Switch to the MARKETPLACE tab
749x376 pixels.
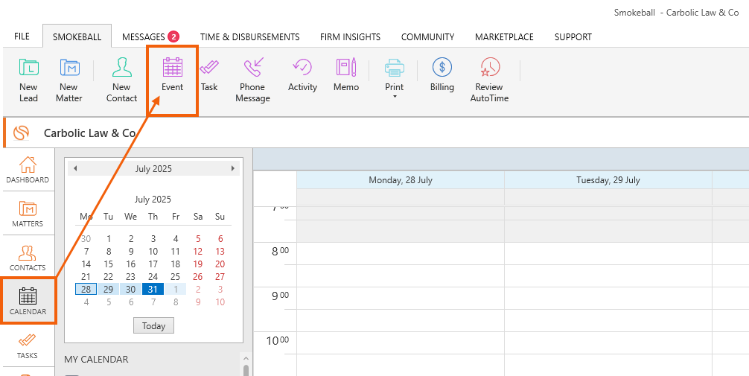(504, 36)
